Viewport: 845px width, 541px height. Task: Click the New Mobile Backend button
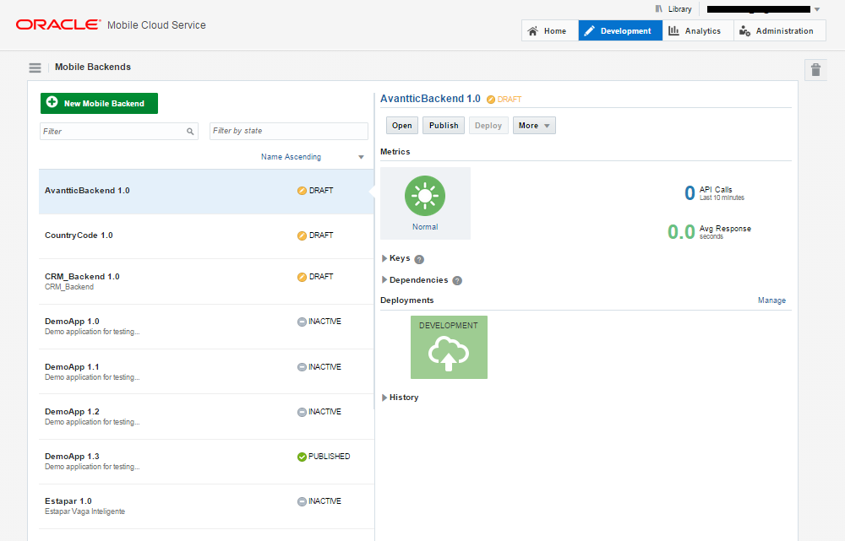[99, 103]
